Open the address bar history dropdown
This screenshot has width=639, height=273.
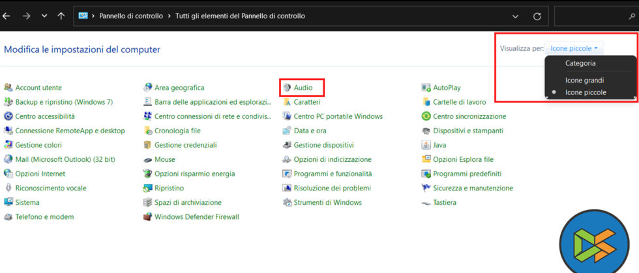pyautogui.click(x=516, y=16)
